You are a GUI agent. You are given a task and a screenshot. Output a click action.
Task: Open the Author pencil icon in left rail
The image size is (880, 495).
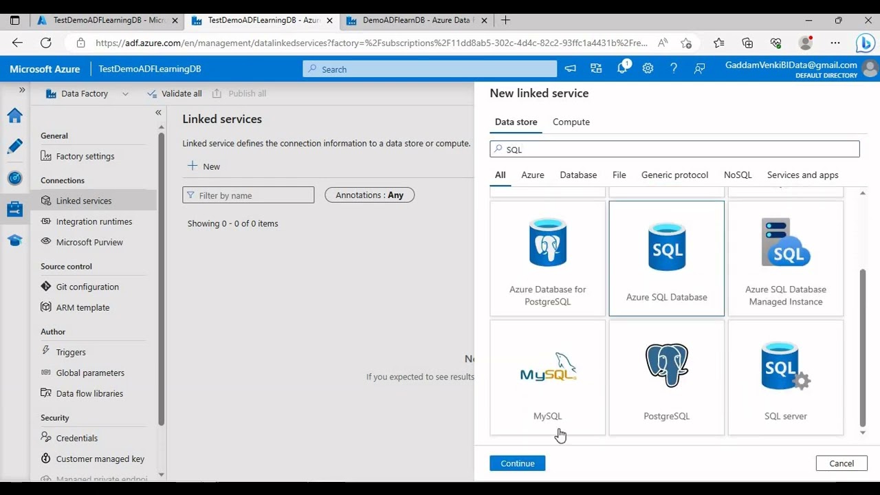tap(15, 146)
